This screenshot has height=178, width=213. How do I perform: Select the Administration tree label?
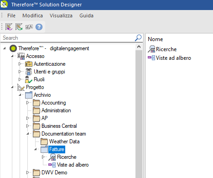(x=56, y=110)
